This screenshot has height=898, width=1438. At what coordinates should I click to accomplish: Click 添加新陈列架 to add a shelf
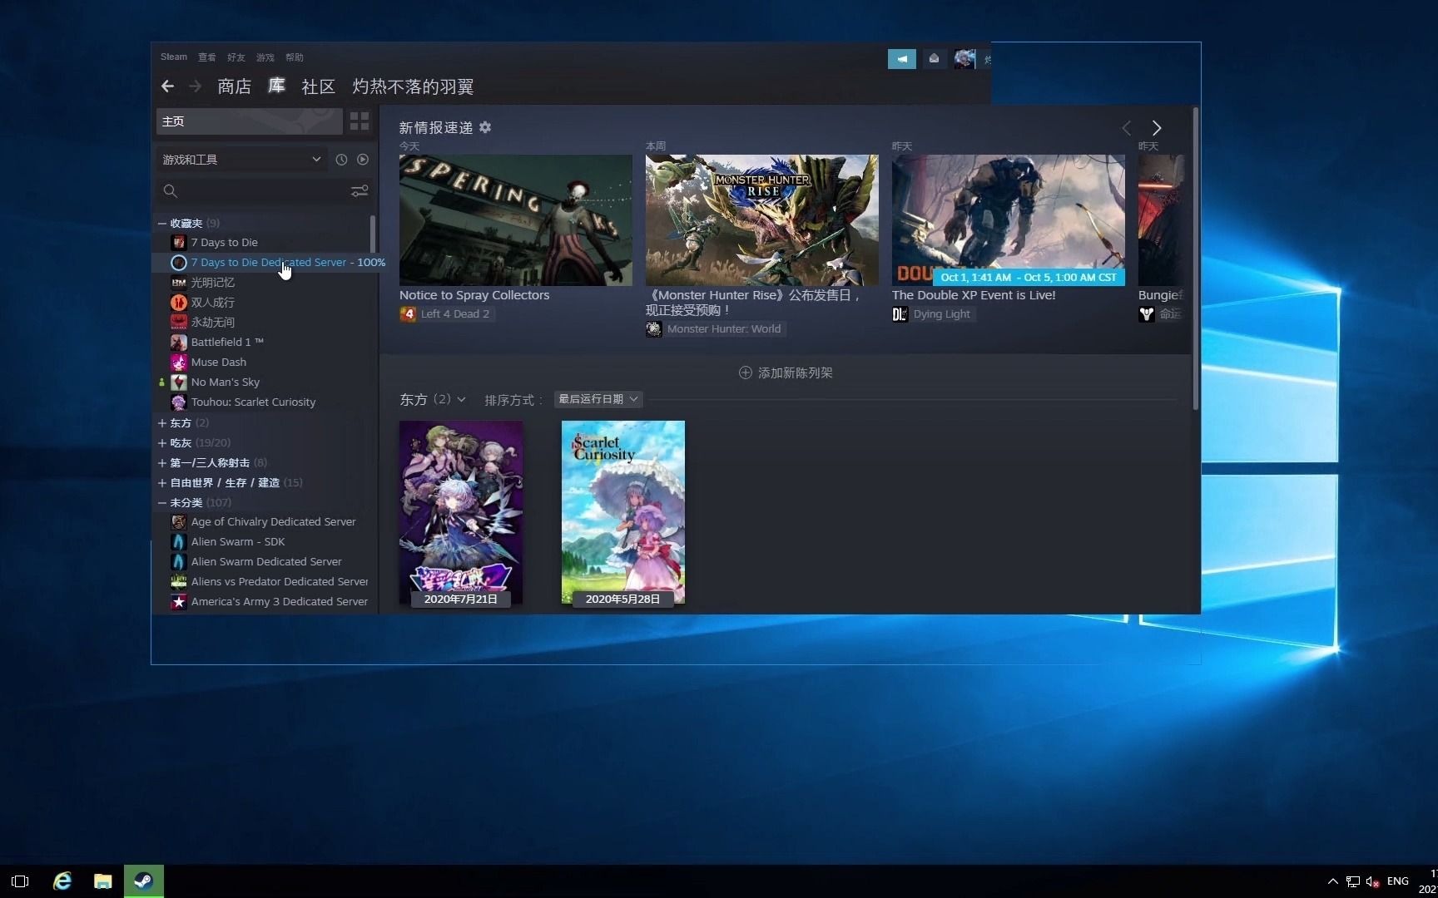click(786, 373)
